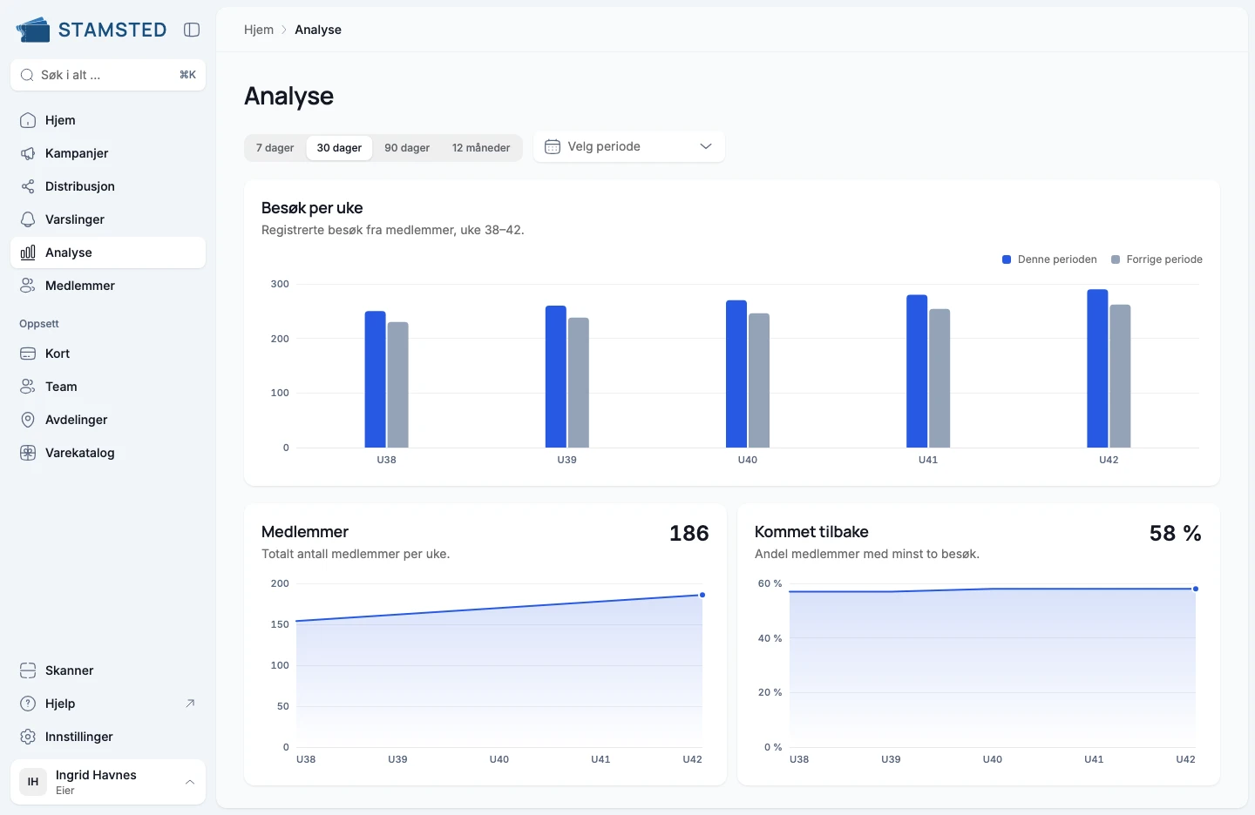Click the Analyse breadcrumb text
Image resolution: width=1255 pixels, height=815 pixels.
[318, 30]
